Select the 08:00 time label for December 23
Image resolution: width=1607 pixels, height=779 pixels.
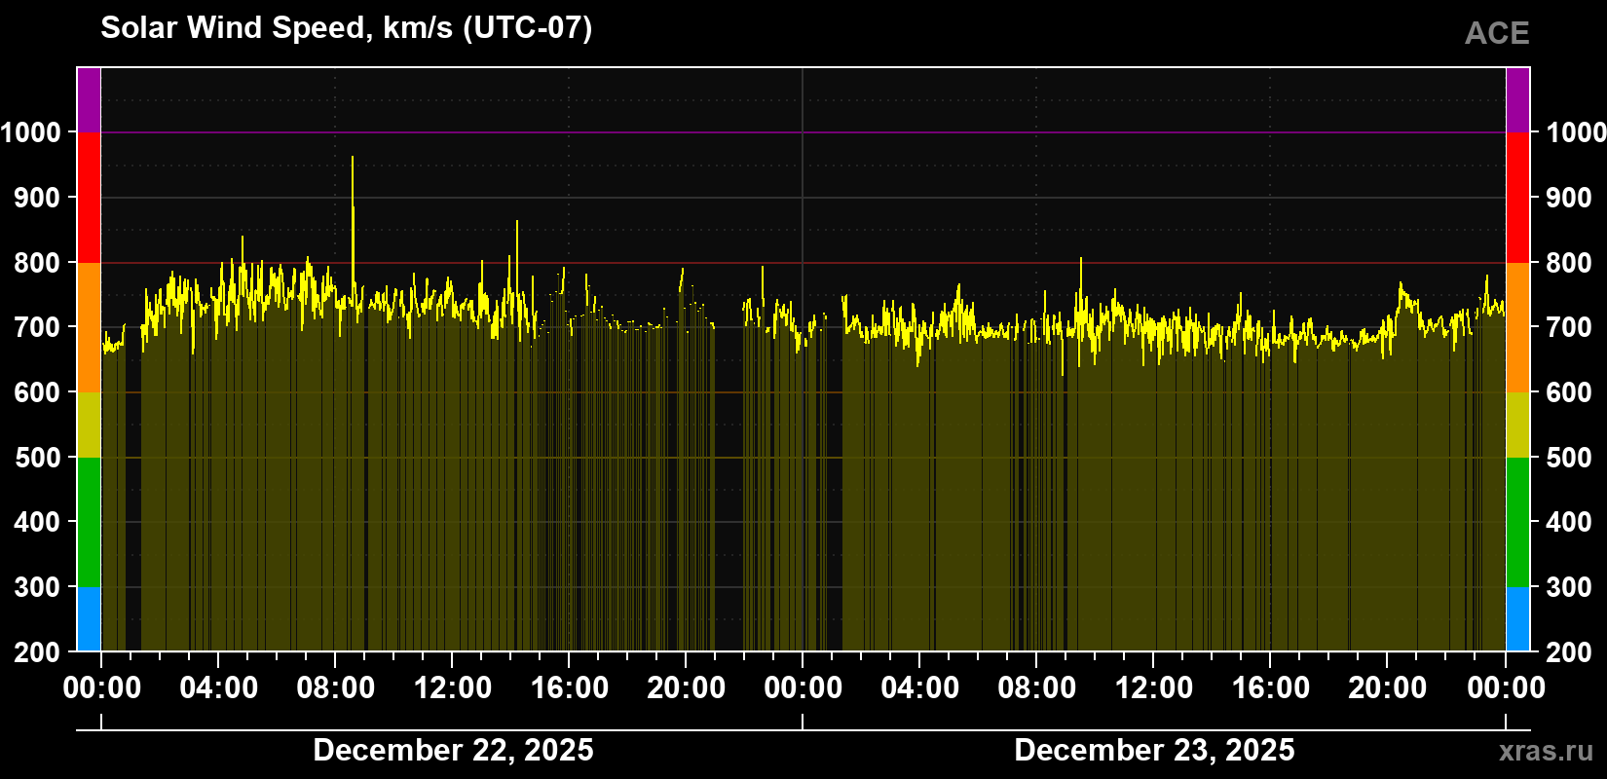tap(1037, 687)
